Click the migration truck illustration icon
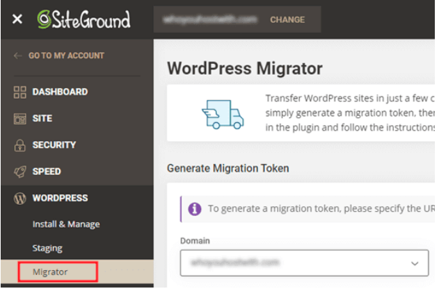This screenshot has height=291, width=439. coord(223,115)
